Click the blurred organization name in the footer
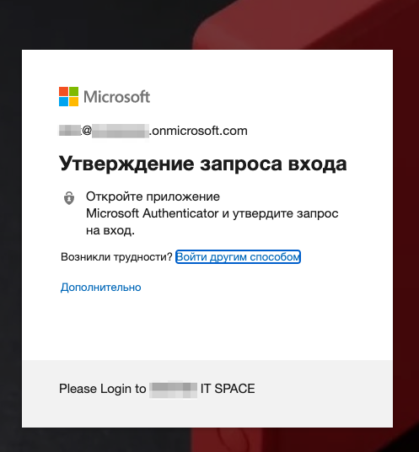 [174, 390]
